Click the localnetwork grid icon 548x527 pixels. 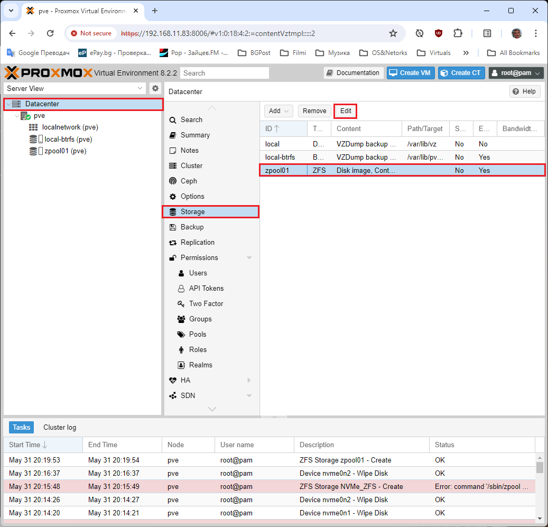[33, 127]
